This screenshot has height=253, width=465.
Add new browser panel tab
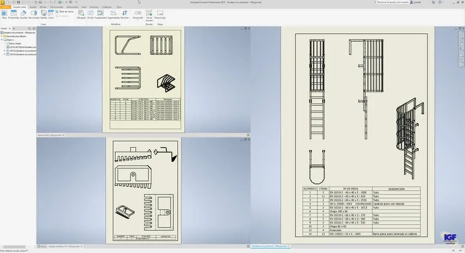(x=14, y=28)
